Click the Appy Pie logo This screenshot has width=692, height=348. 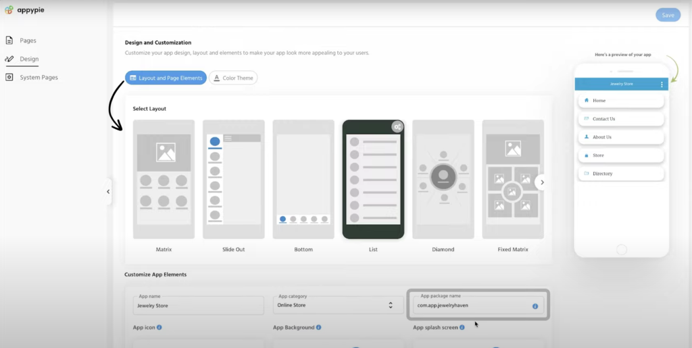(x=24, y=9)
